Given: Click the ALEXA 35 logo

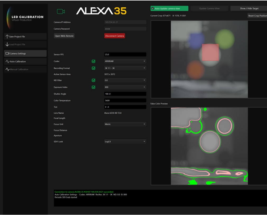Looking at the screenshot, I should (101, 11).
